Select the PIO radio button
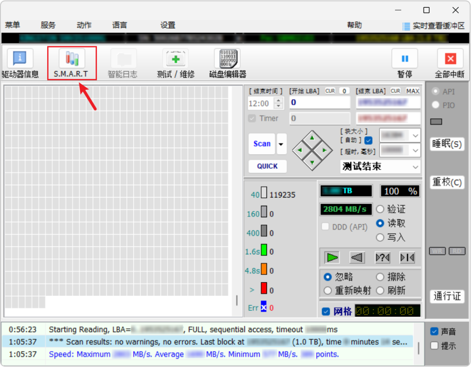Viewport: 471px width, 367px height. pyautogui.click(x=435, y=105)
